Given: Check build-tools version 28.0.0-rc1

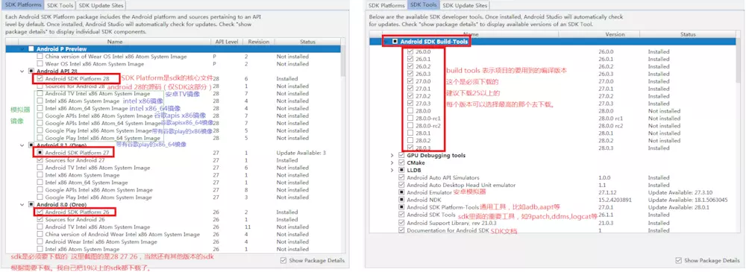Looking at the screenshot, I should pos(410,118).
